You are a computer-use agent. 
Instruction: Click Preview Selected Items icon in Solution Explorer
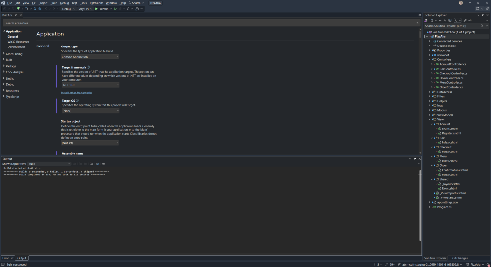[470, 20]
